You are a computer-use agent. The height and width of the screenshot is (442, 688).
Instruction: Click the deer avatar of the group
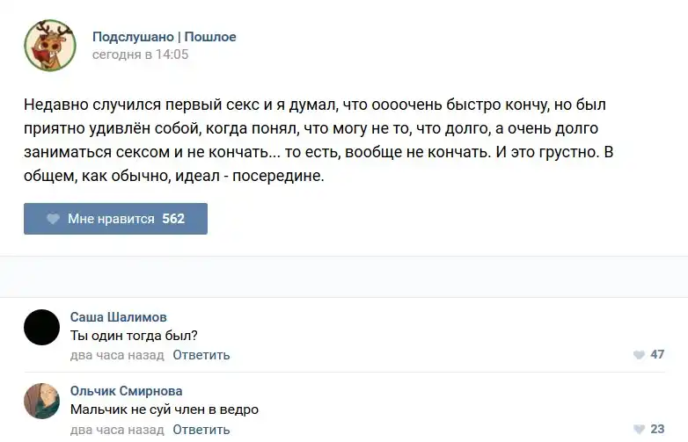[x=49, y=45]
